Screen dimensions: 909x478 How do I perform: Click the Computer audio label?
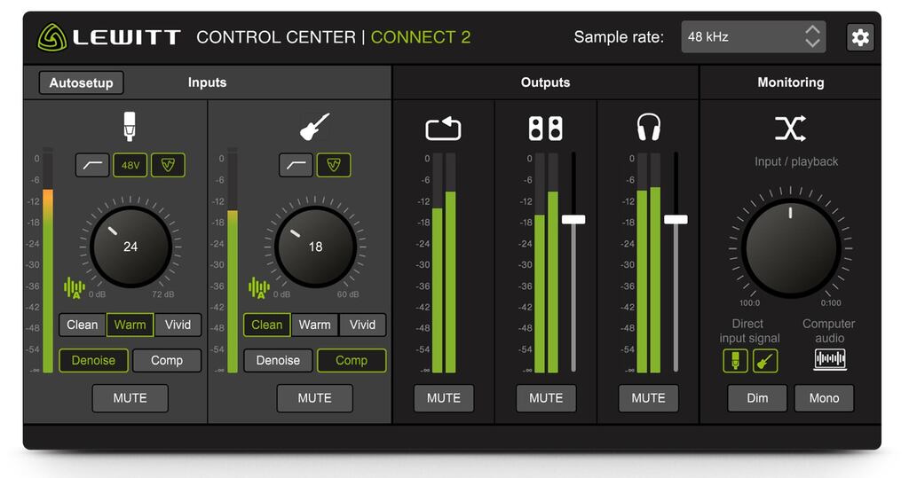click(829, 331)
